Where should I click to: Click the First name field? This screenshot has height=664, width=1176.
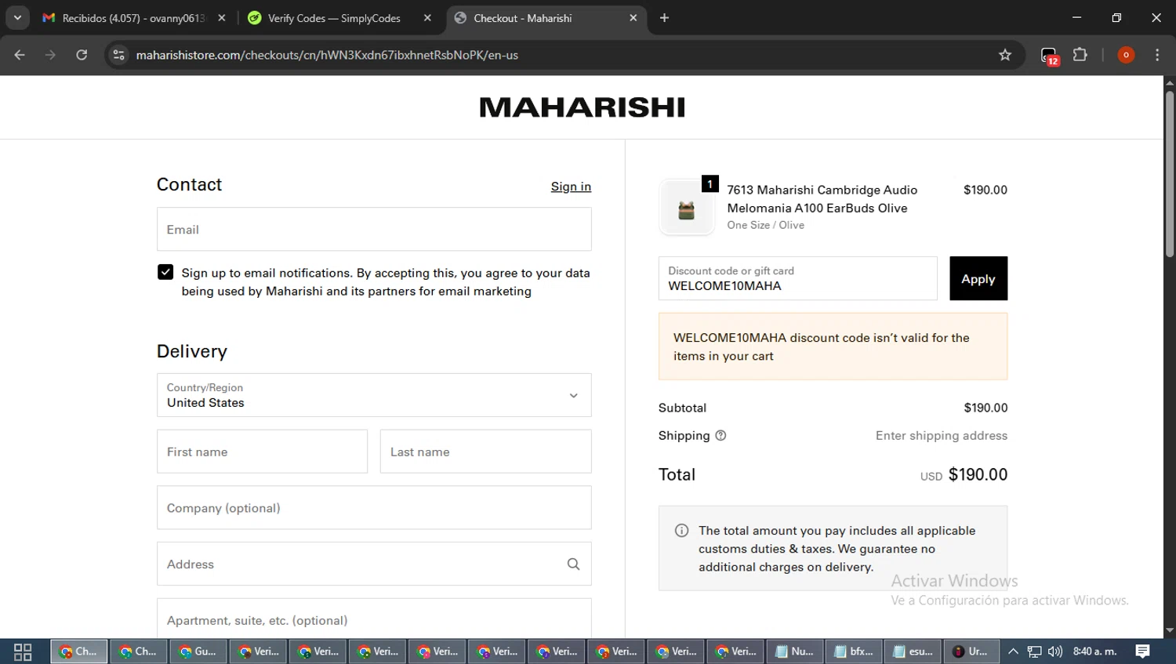click(262, 452)
